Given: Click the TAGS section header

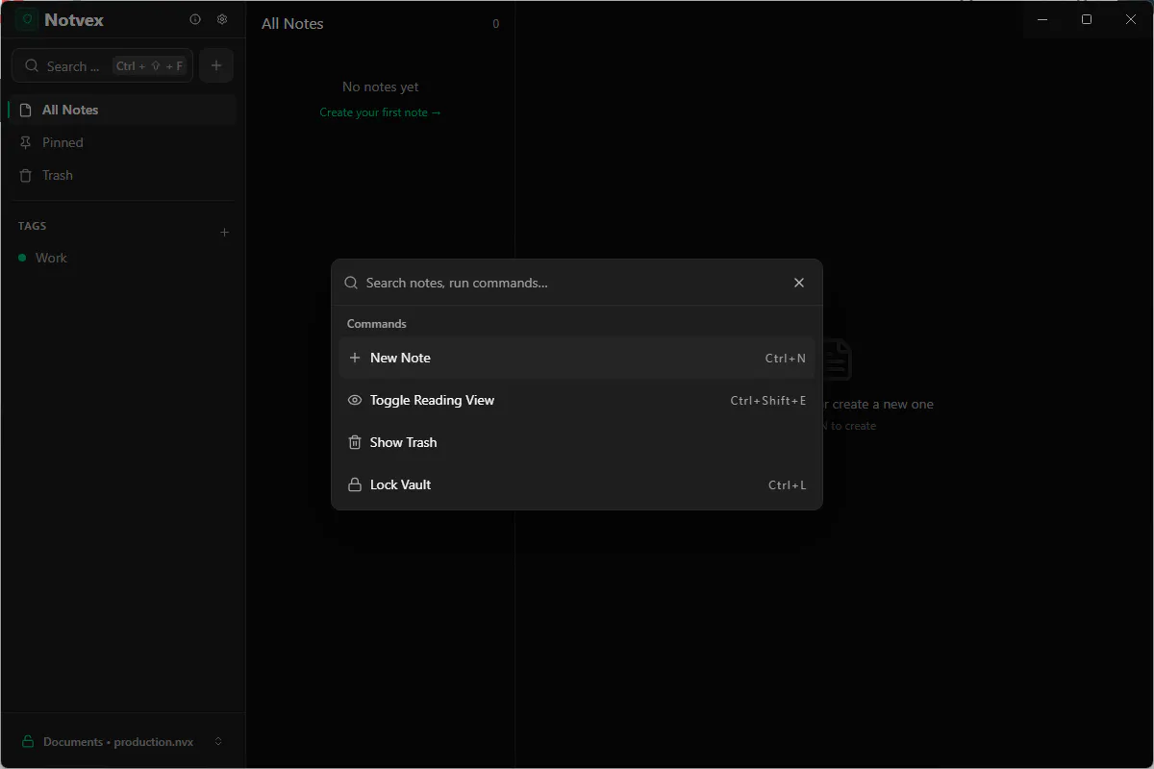Looking at the screenshot, I should pos(33,226).
